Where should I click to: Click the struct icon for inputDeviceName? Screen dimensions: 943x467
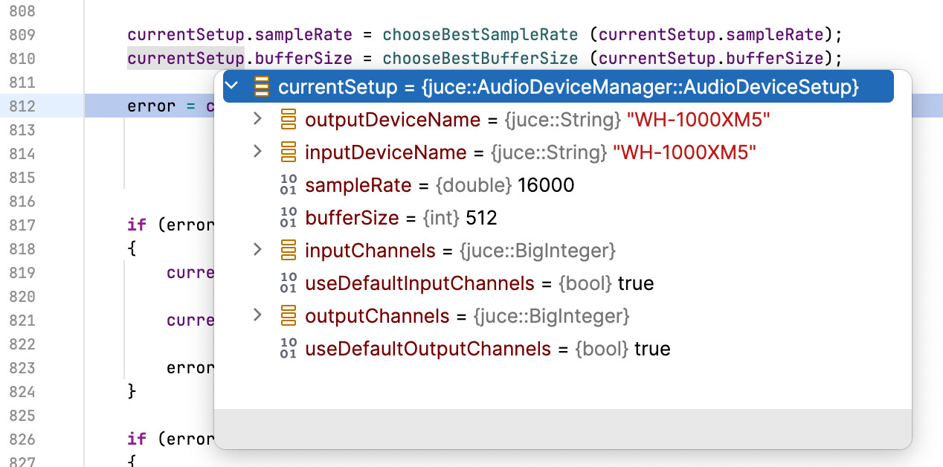[x=288, y=152]
